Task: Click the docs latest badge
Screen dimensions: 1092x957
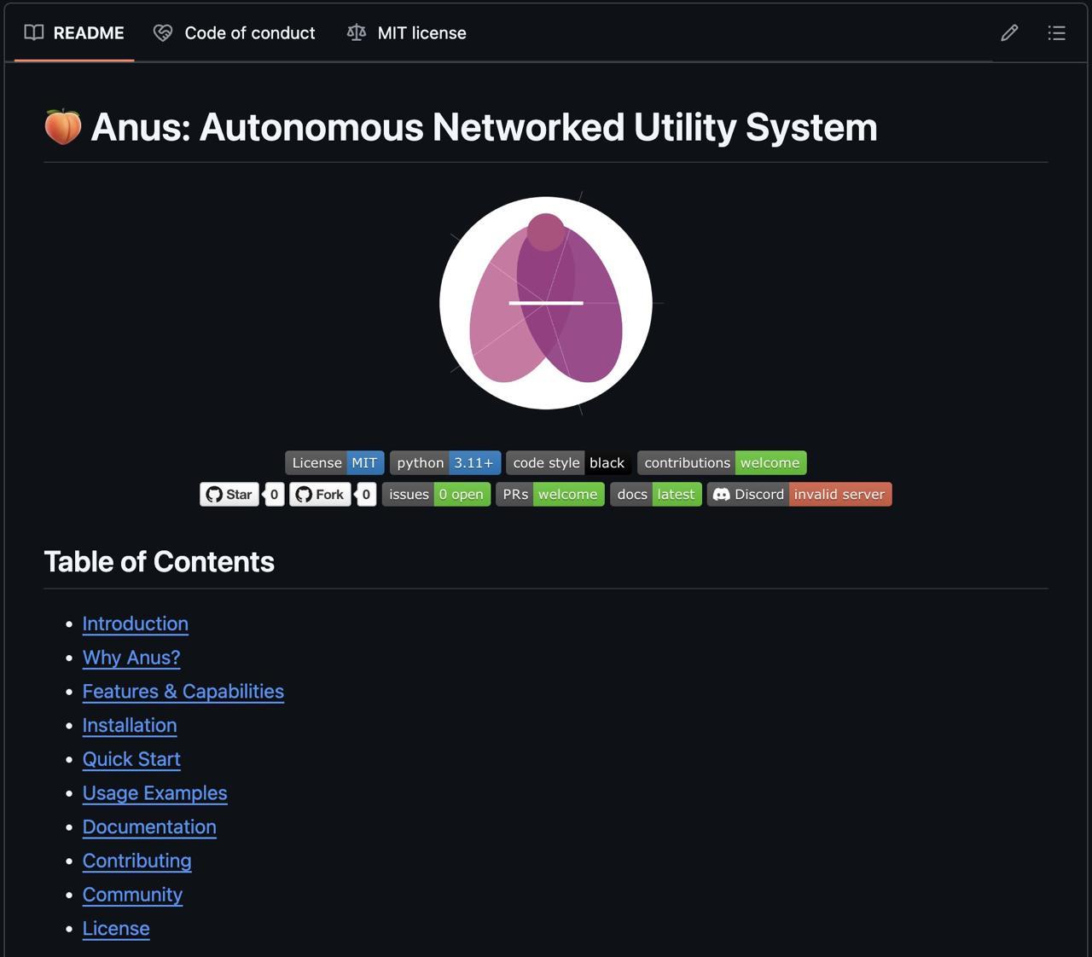Action: click(x=655, y=495)
